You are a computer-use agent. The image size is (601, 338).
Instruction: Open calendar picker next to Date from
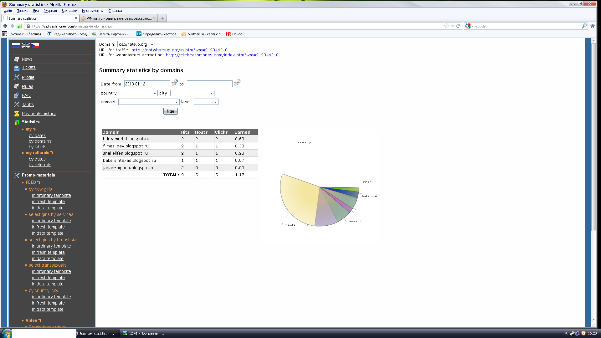tap(175, 83)
